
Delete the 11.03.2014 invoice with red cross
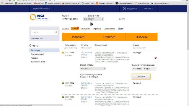(x=156, y=58)
